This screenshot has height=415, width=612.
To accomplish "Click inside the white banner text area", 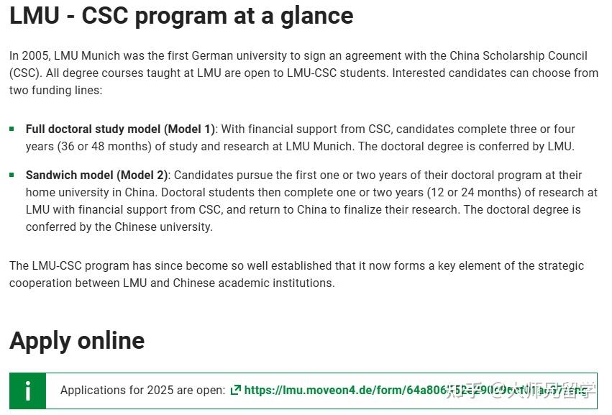I will pyautogui.click(x=324, y=391).
